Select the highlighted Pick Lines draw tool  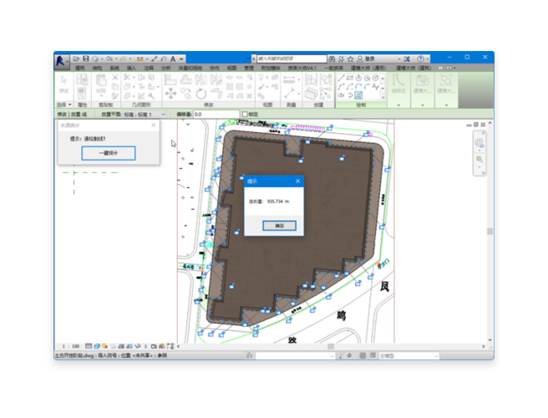[x=358, y=95]
